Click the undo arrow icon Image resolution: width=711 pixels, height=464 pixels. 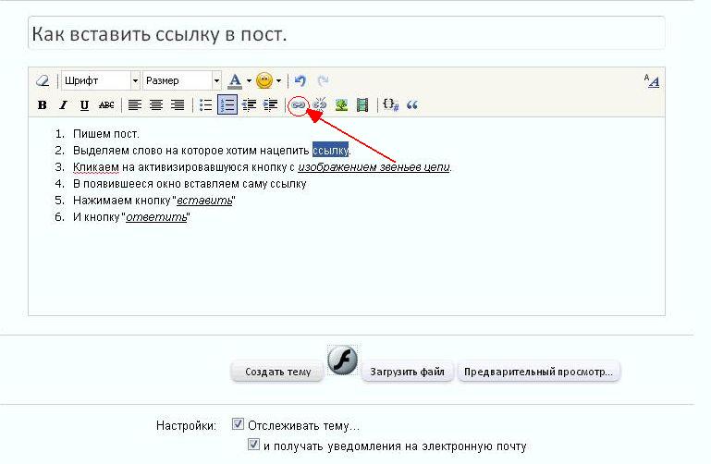(x=300, y=81)
